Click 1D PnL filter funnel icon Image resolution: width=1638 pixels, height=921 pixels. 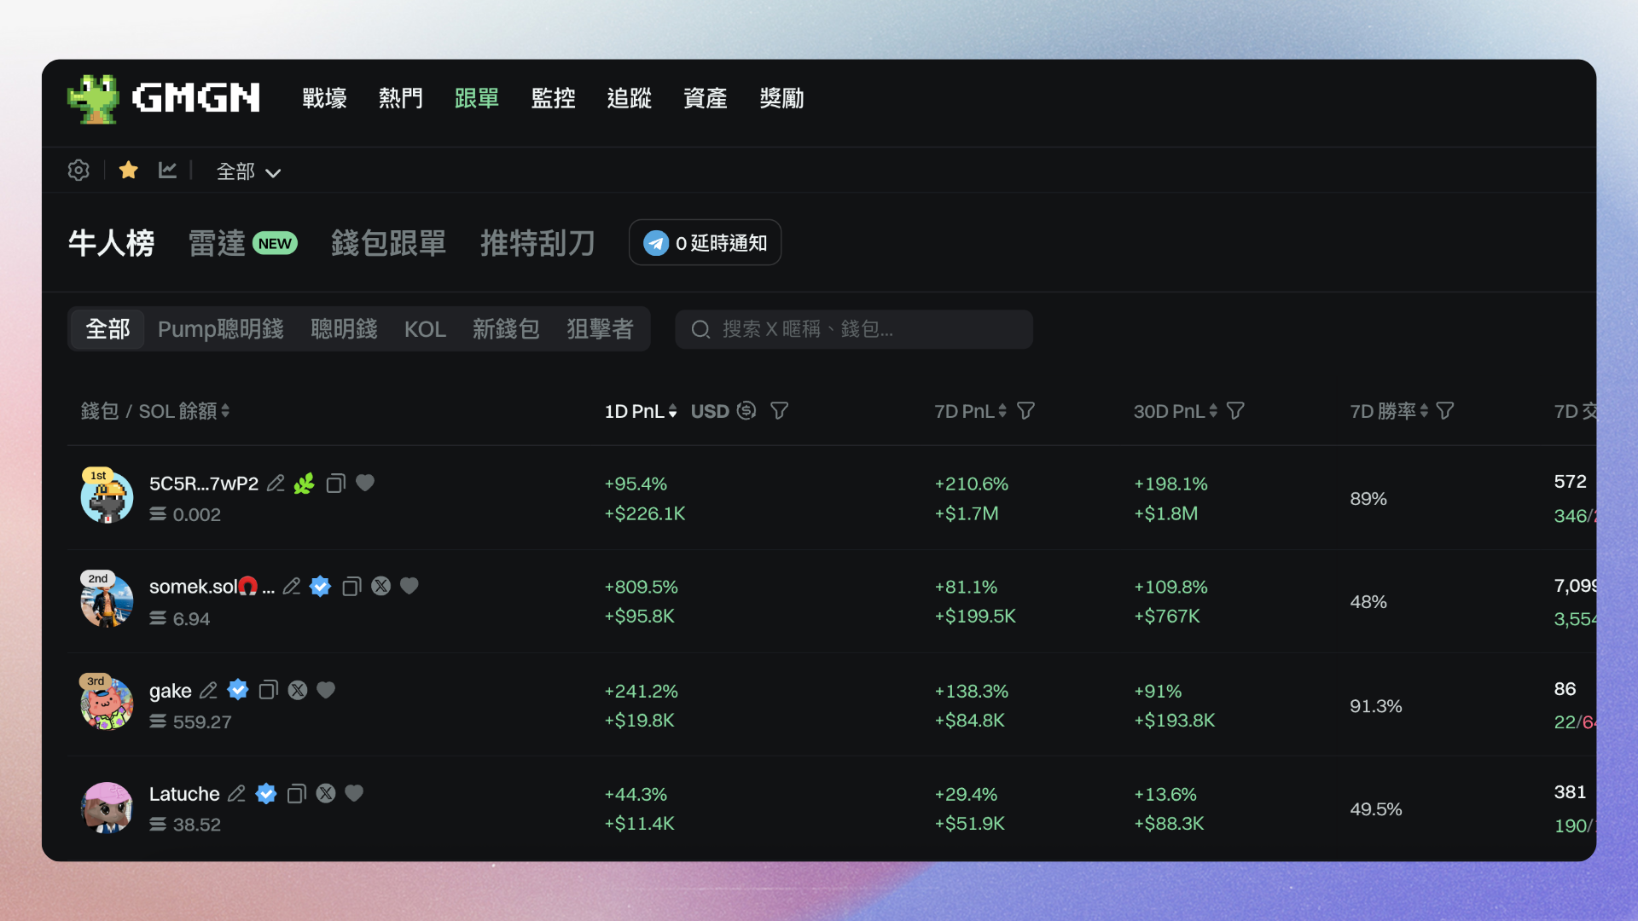779,411
